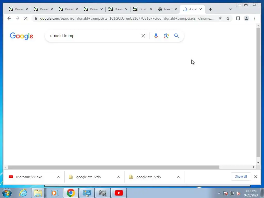264x198 pixels.
Task: Open network status tray icon
Action: (232, 193)
